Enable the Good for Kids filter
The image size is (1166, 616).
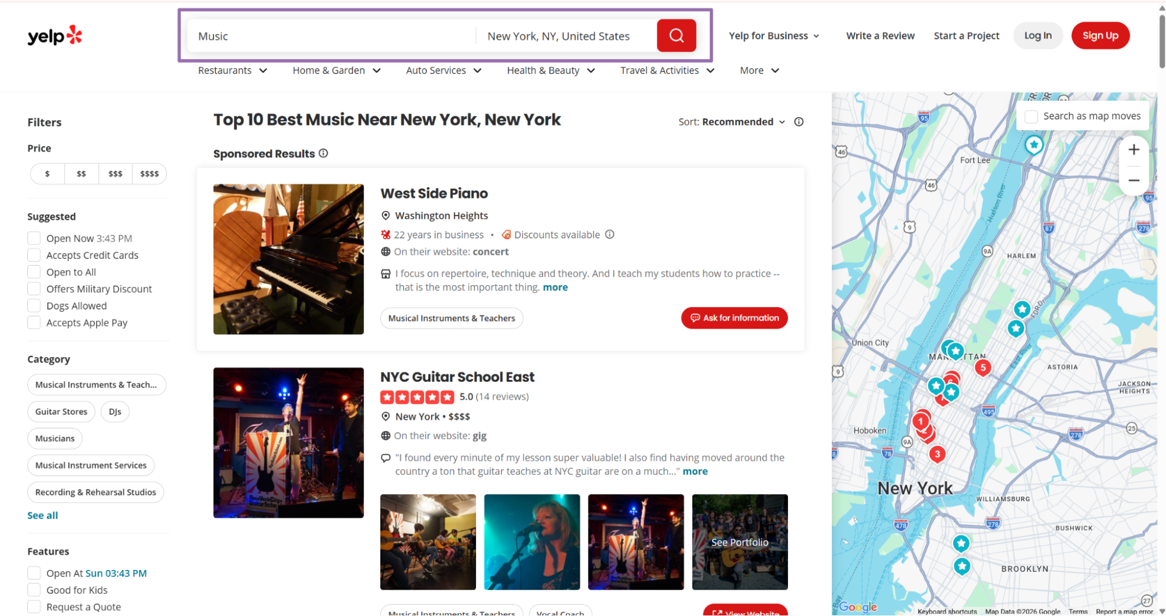[34, 590]
